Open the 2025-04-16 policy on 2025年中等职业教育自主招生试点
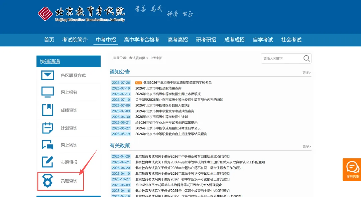361x197 pixels. (183, 191)
